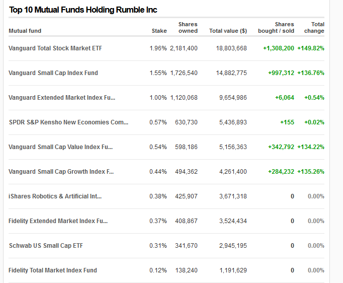The image size is (343, 283).
Task: Click the Stake column header
Action: pos(159,31)
